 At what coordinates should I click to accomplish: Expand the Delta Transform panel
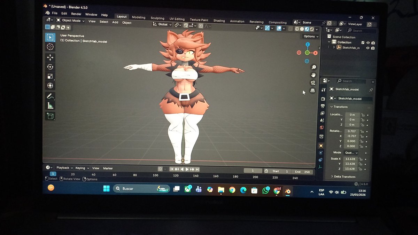pyautogui.click(x=343, y=177)
